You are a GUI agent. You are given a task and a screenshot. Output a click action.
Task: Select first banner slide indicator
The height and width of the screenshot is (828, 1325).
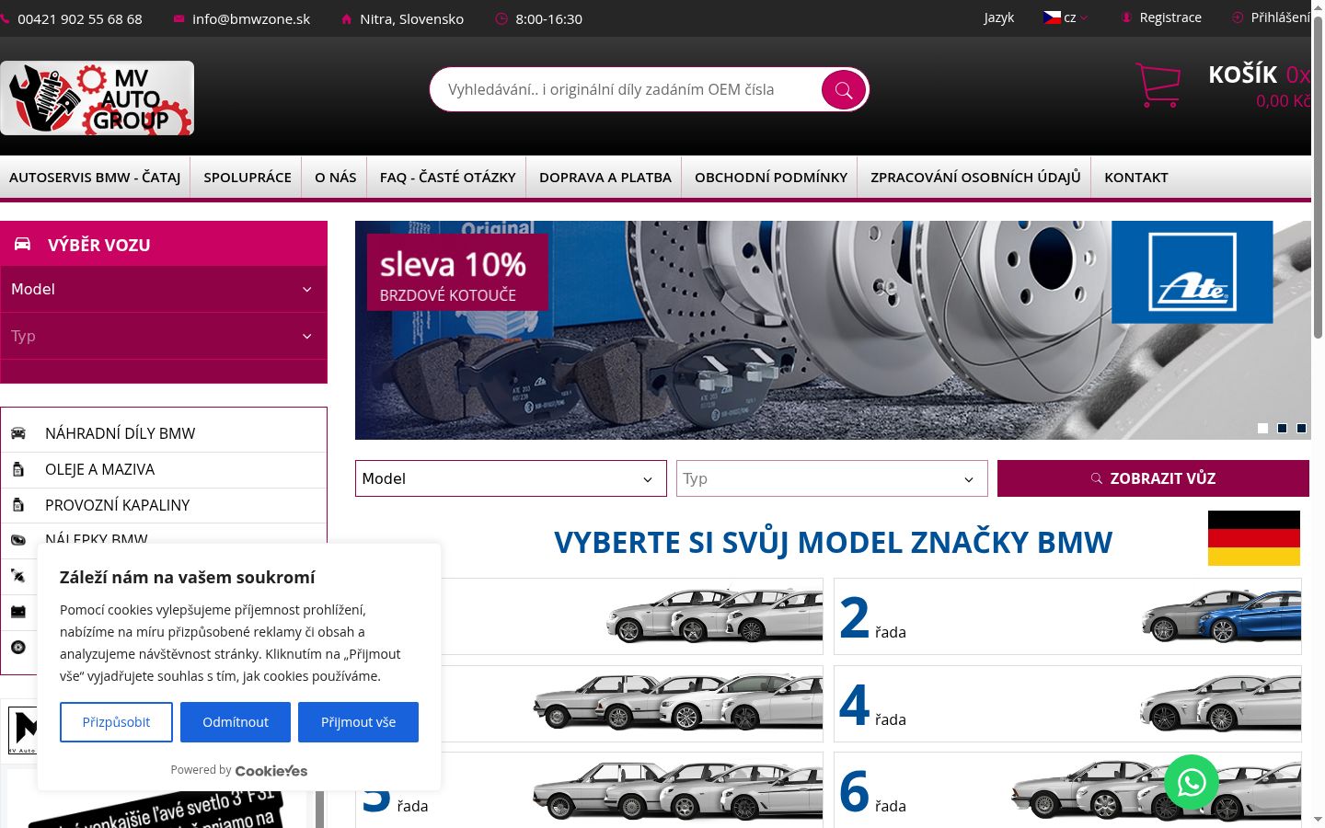pyautogui.click(x=1262, y=428)
